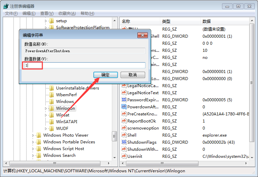The height and width of the screenshot is (177, 258).
Task: Confirm the edit with 确定 button
Action: (105, 75)
